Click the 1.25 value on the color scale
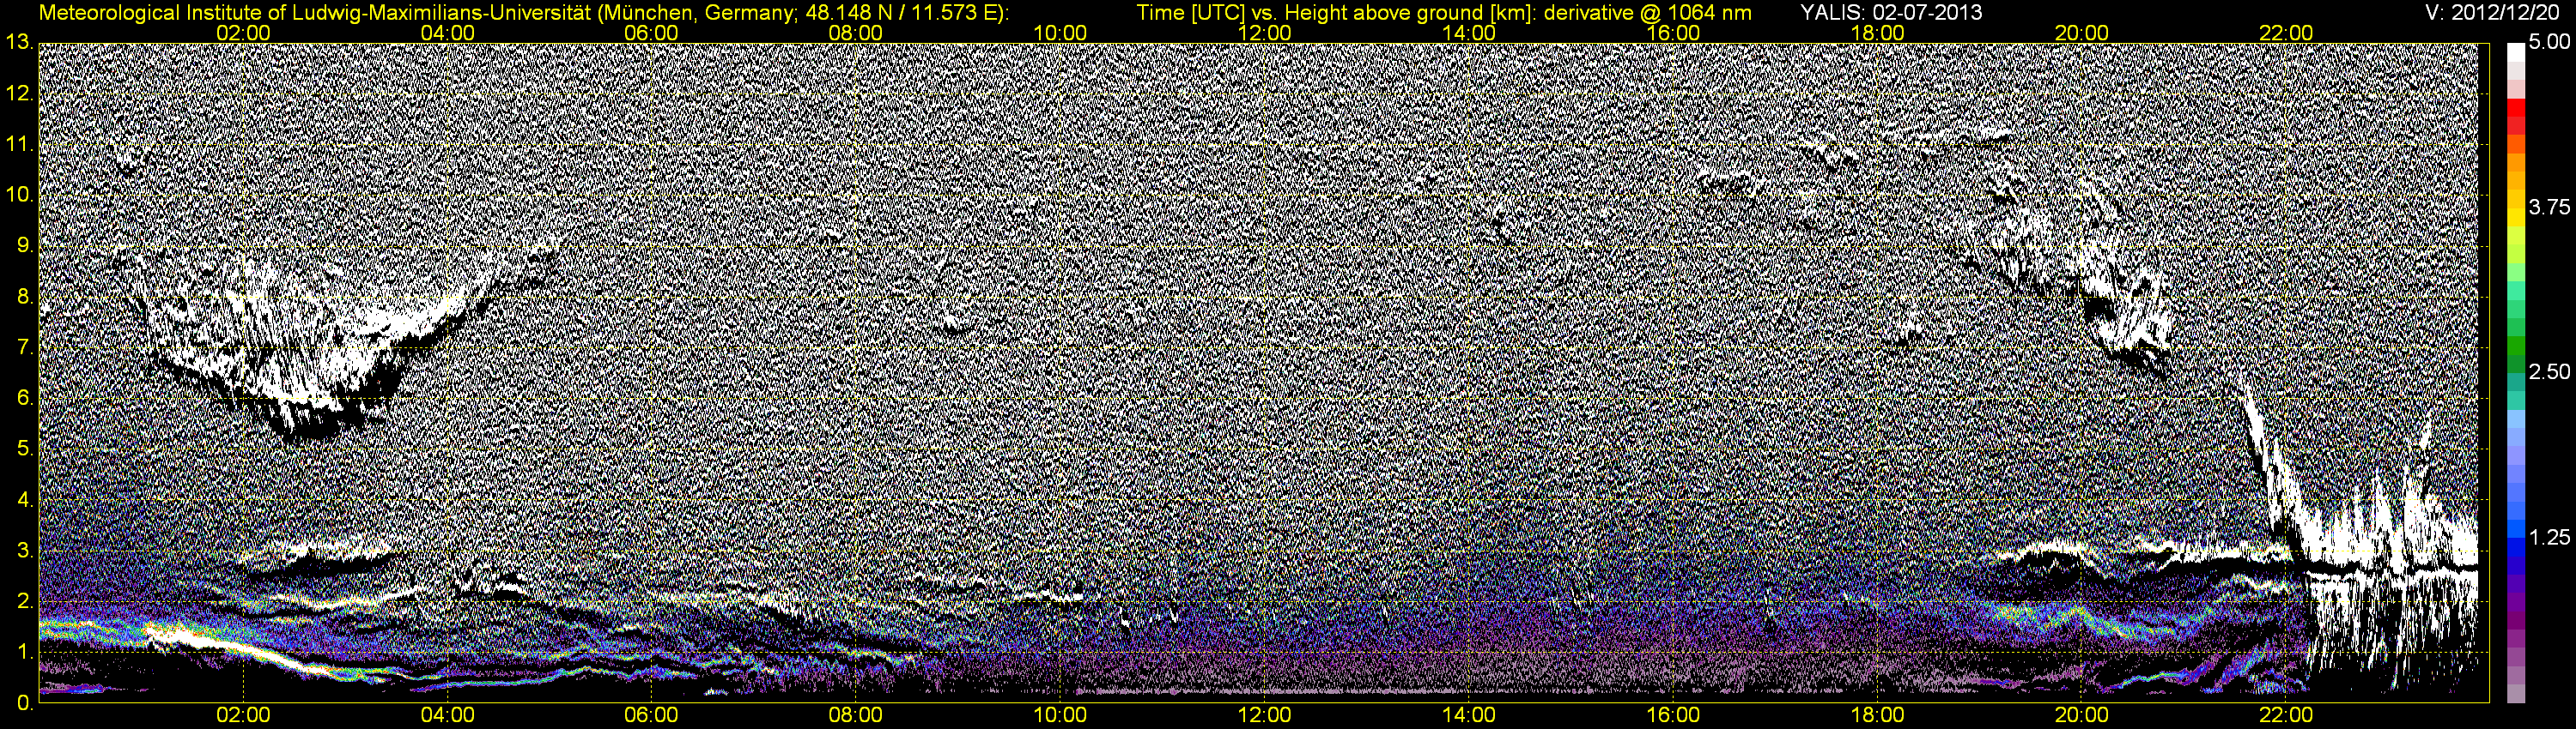The width and height of the screenshot is (2576, 729). (x=2550, y=537)
